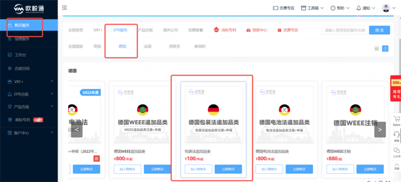Expand the EPR合规 sidebar menu
The width and height of the screenshot is (401, 182).
(x=29, y=94)
